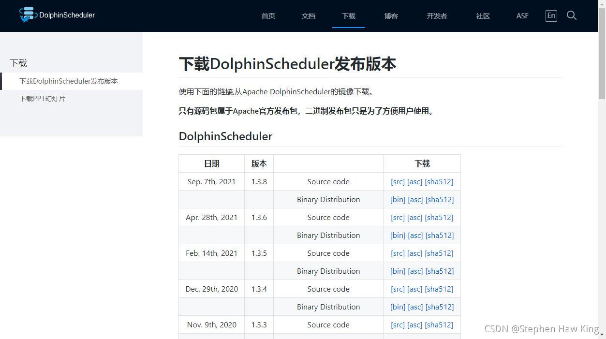Viewport: 606px width, 339px height.
Task: Click the 下载 table column header
Action: pyautogui.click(x=422, y=164)
